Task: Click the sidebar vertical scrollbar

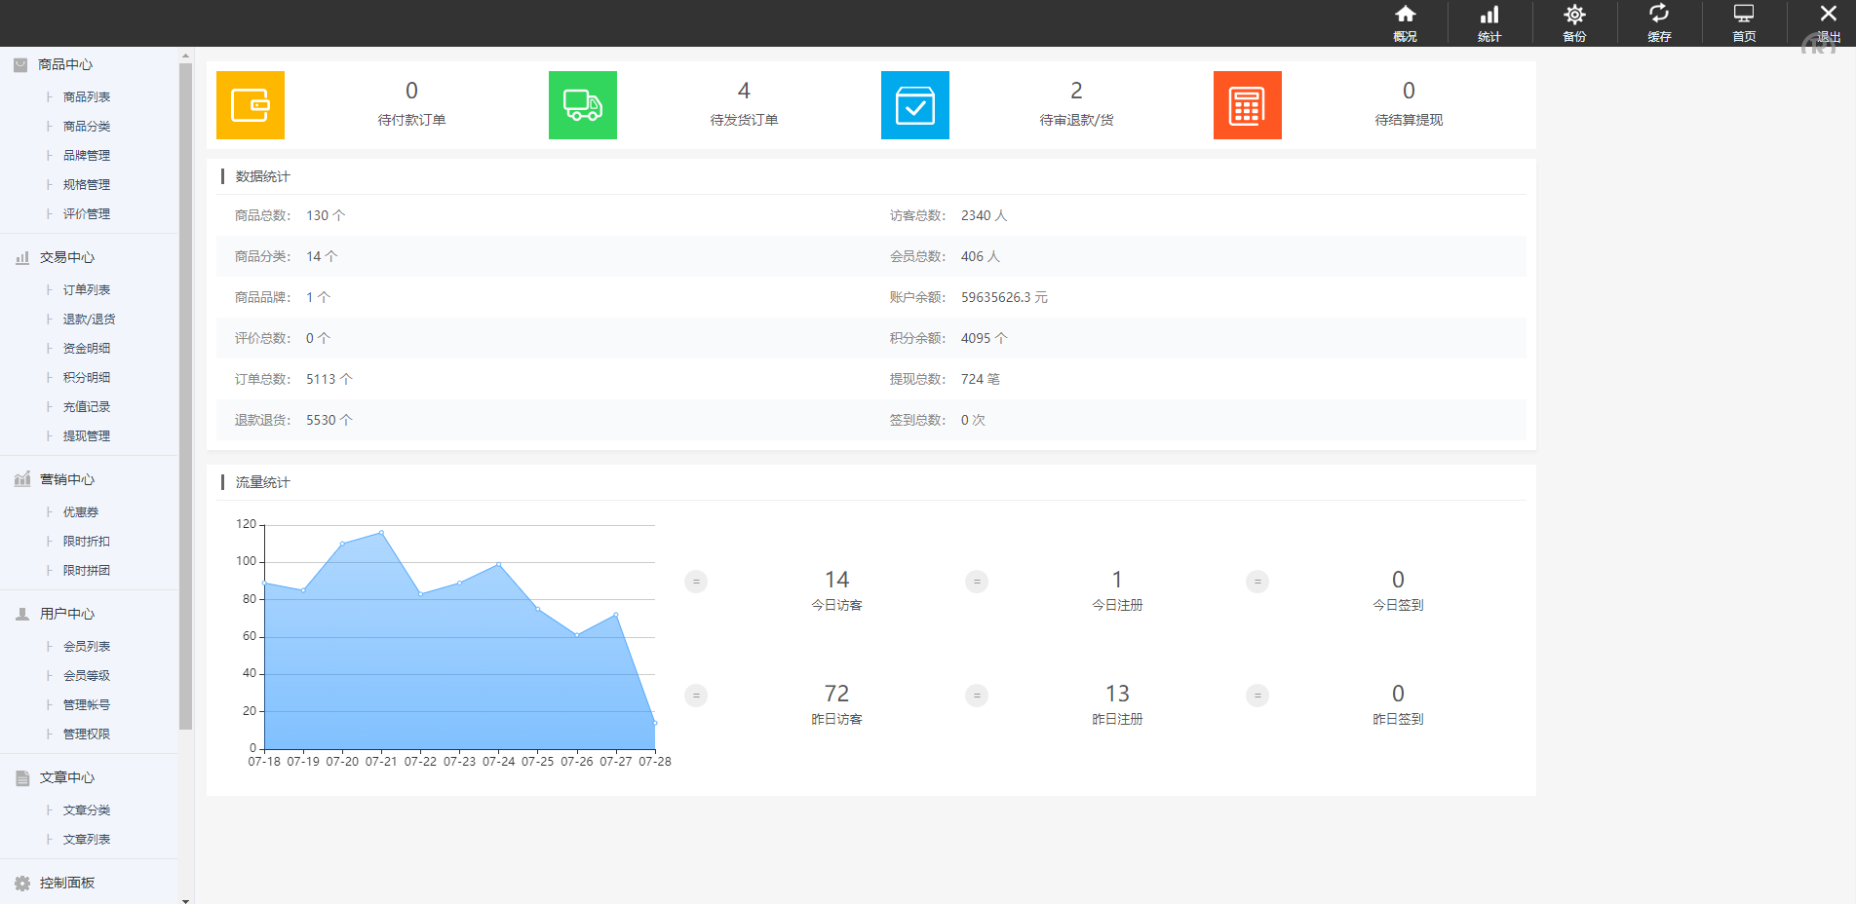Action: (x=185, y=390)
